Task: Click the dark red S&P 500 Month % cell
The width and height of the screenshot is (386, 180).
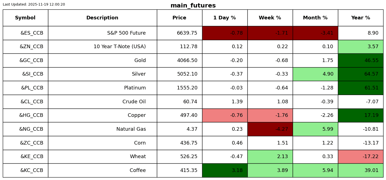Action: [315, 33]
